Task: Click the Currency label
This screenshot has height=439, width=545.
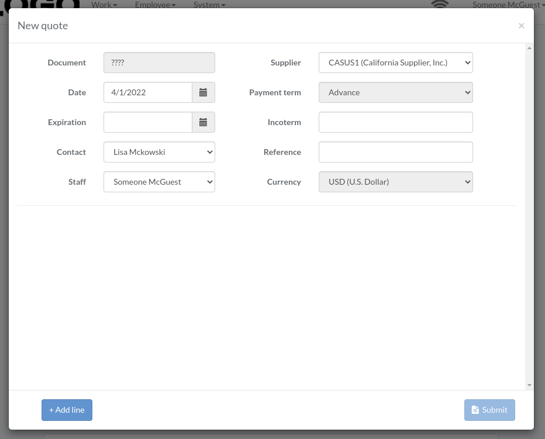Action: point(284,182)
